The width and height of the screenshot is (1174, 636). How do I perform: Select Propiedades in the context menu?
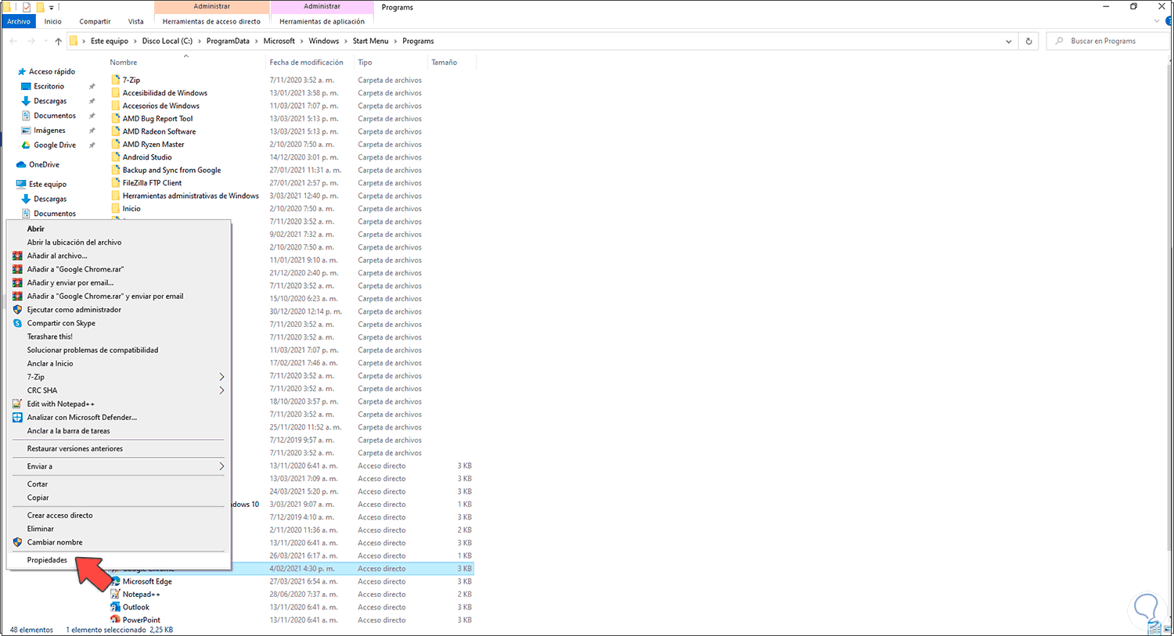click(48, 560)
